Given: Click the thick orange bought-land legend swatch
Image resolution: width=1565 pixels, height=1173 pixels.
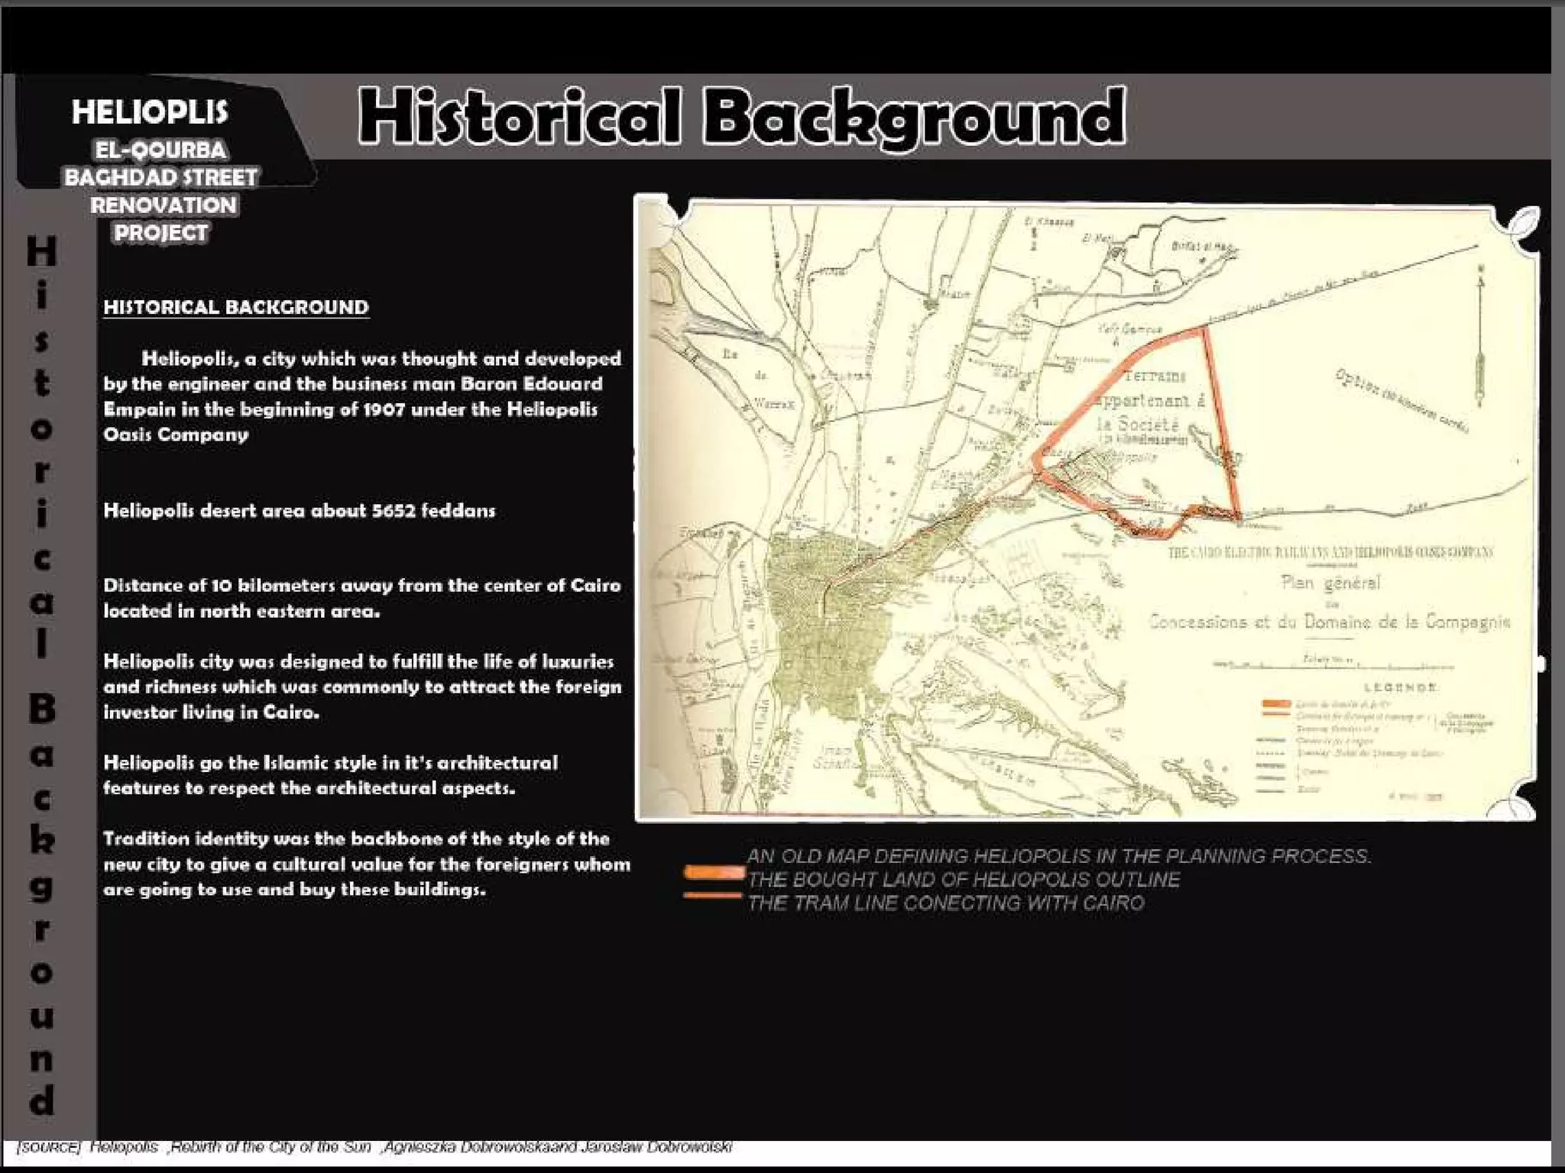Looking at the screenshot, I should tap(714, 872).
